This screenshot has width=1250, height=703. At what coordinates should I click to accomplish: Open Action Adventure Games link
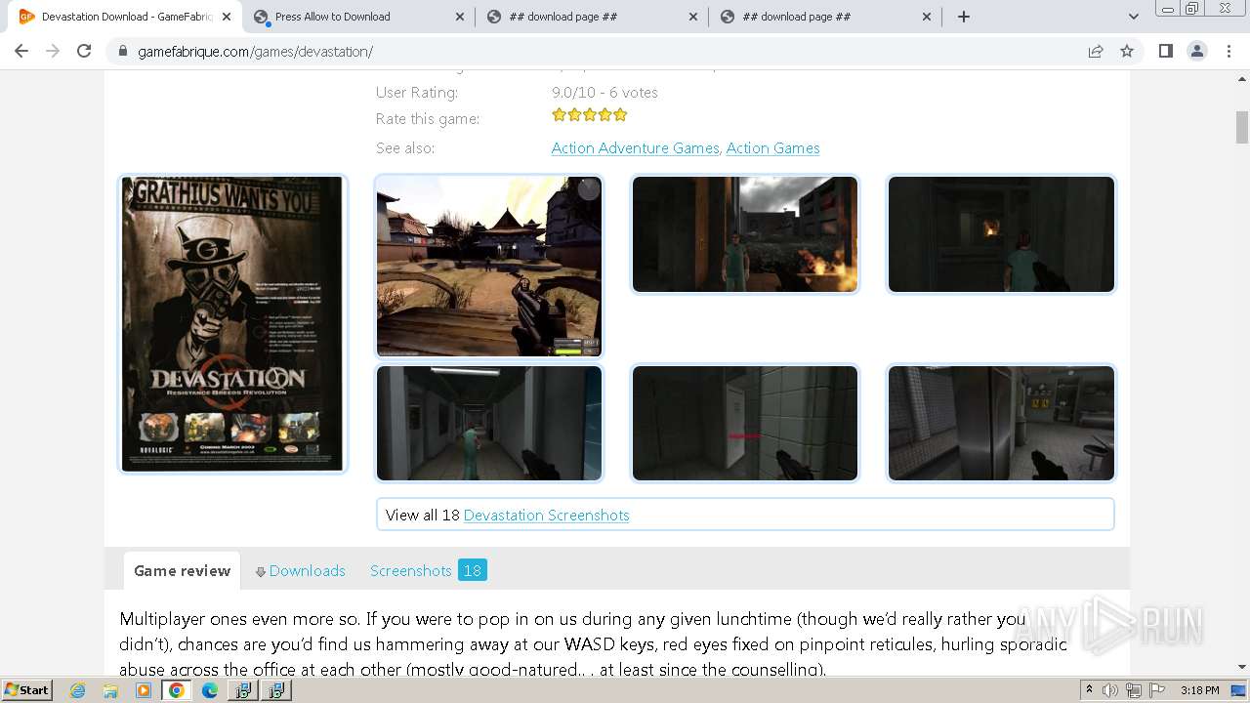[635, 148]
